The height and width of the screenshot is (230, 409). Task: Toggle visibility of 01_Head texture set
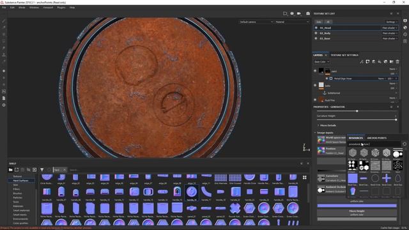click(x=316, y=28)
